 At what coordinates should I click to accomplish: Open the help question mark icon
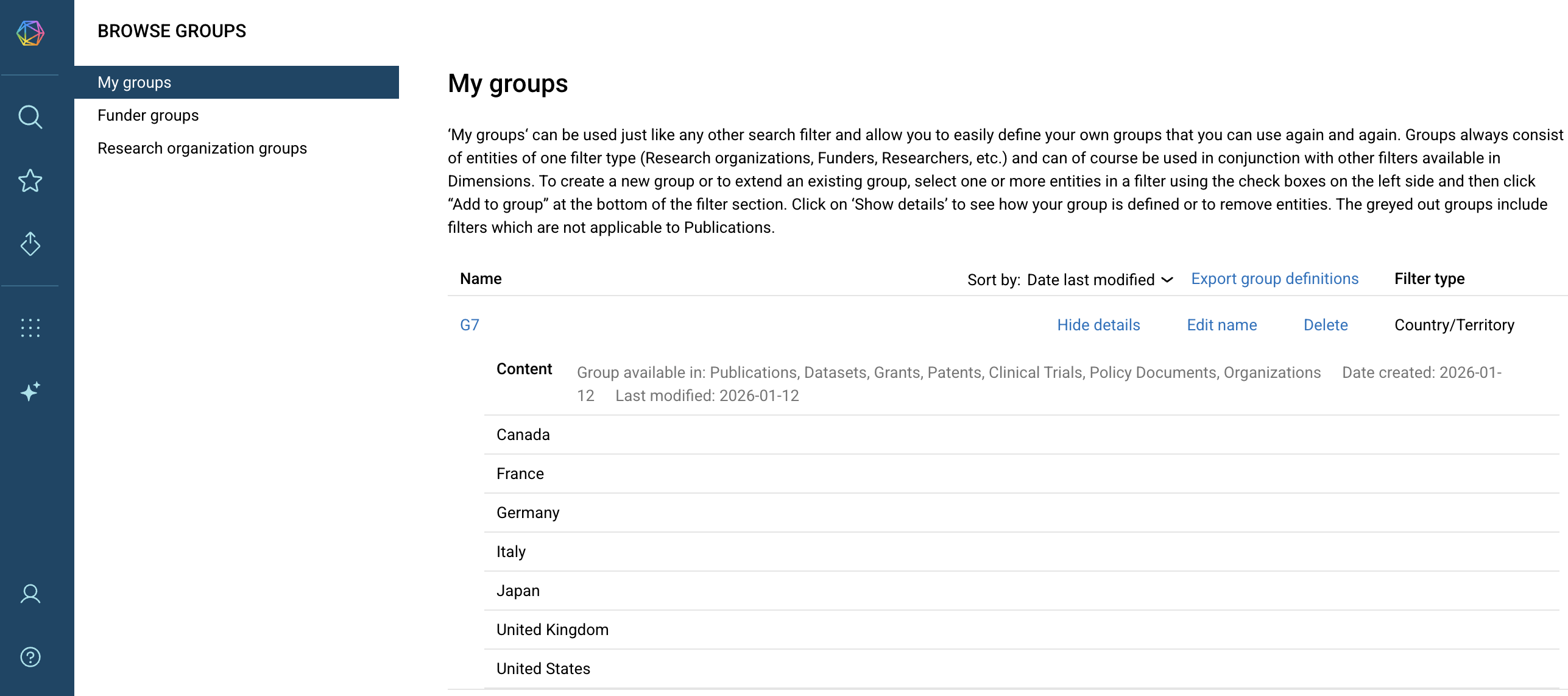(30, 657)
